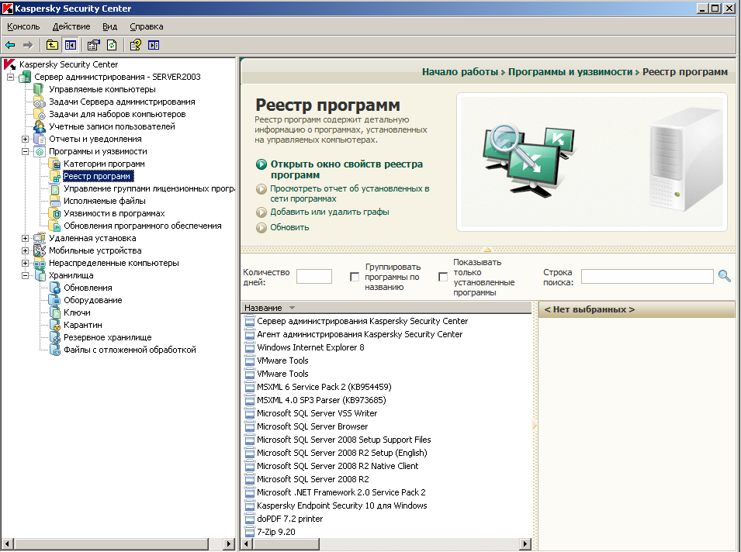Expand Мобильные устройства node
This screenshot has height=552, width=741.
pos(25,250)
